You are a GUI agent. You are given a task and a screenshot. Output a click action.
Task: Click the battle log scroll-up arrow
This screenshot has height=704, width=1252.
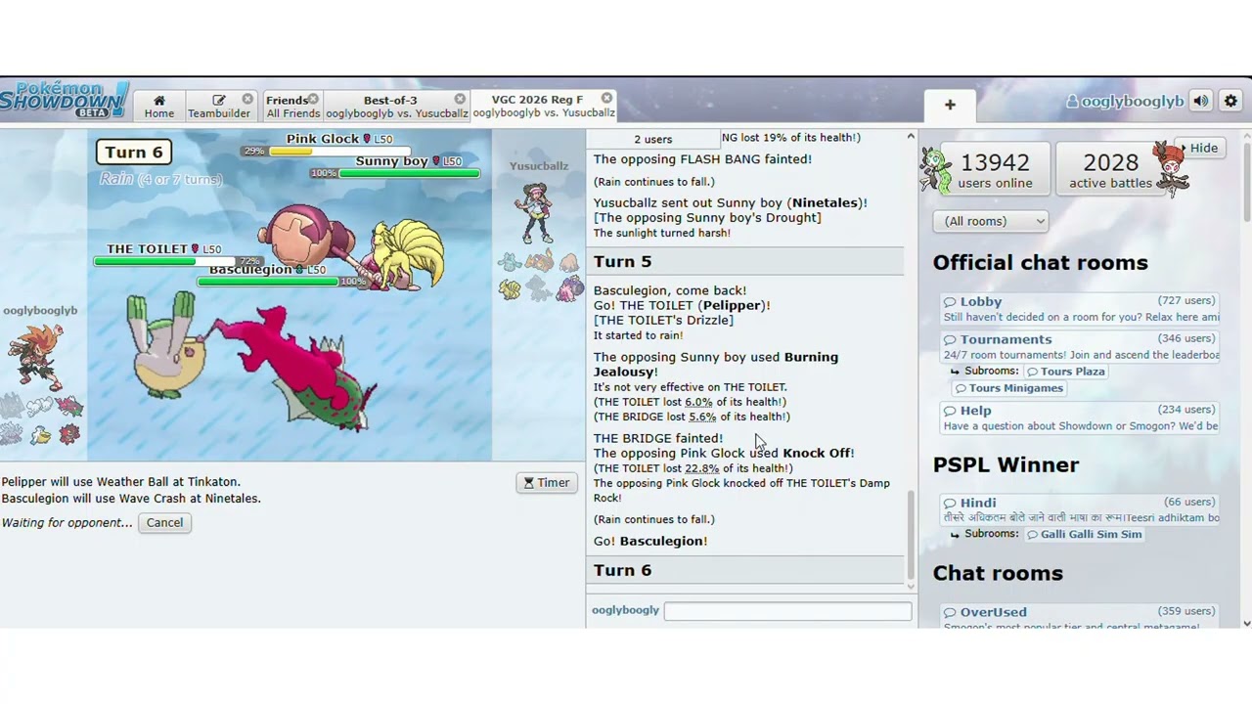[911, 137]
